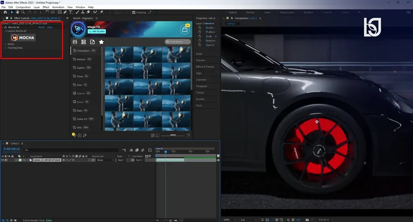The width and height of the screenshot is (413, 222).
Task: Click the star favorites icon in AtomX
Action: point(101,42)
